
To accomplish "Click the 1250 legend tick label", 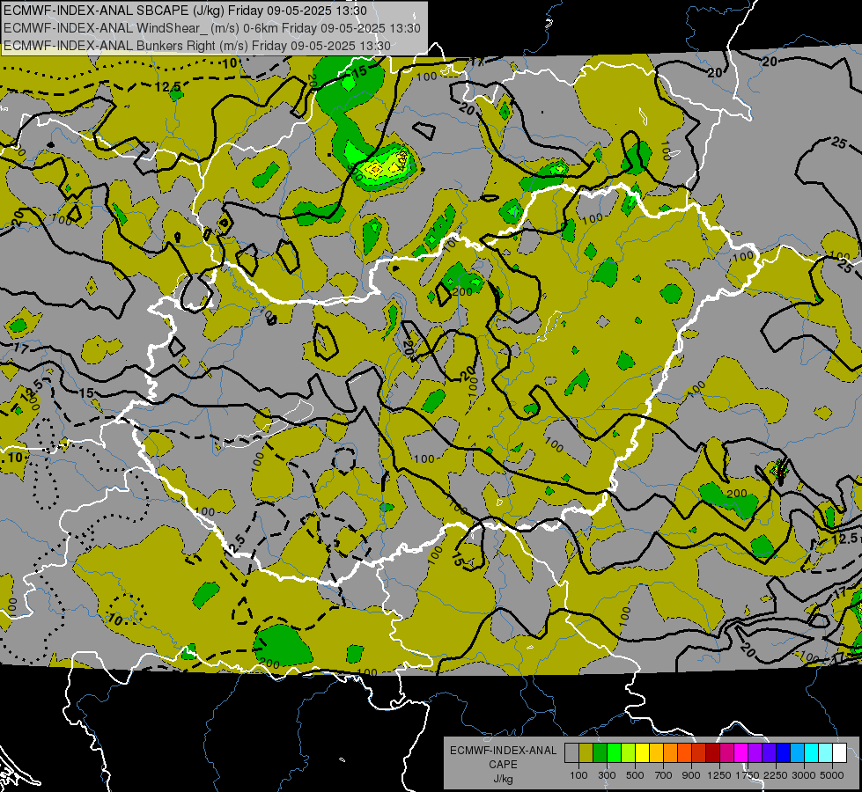I will click(719, 775).
